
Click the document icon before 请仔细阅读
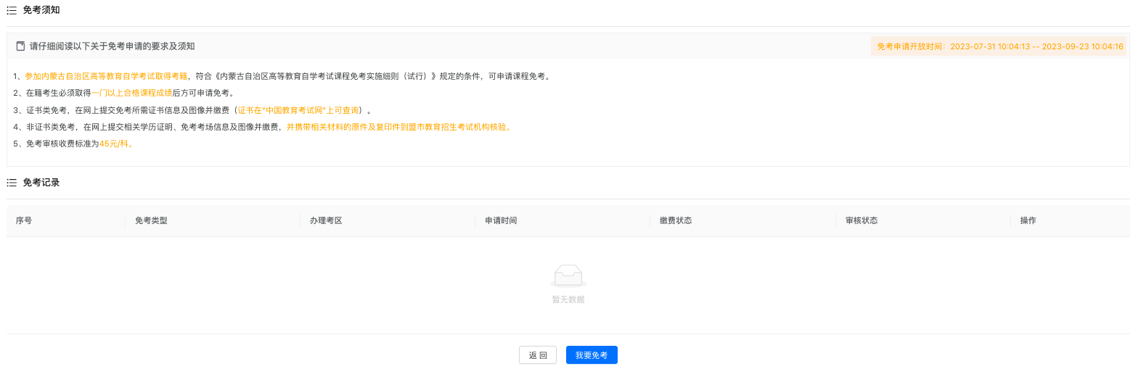(x=20, y=46)
